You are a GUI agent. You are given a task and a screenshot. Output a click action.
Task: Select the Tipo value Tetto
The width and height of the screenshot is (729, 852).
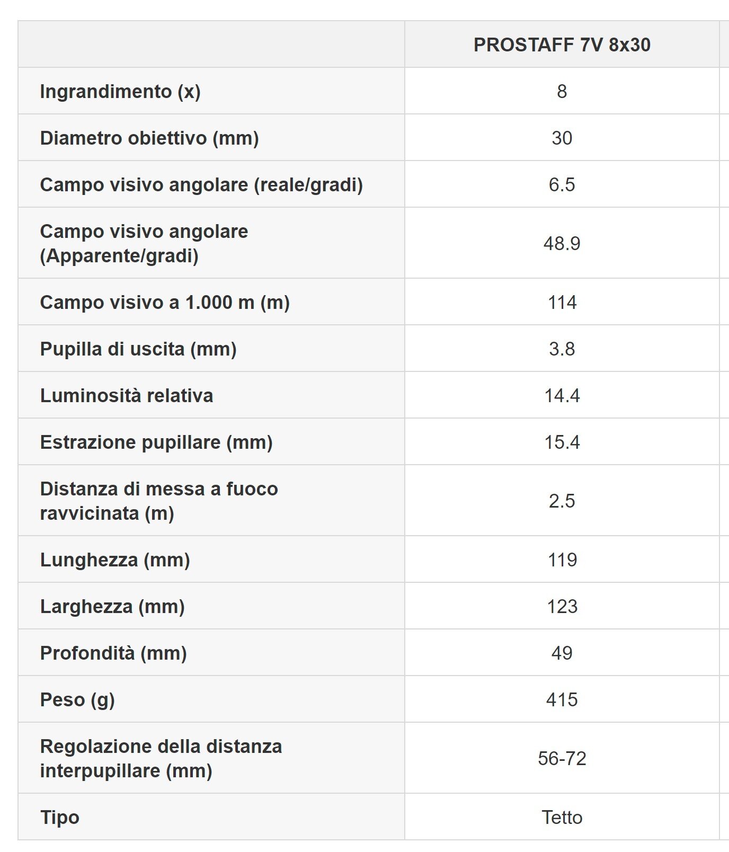(562, 818)
